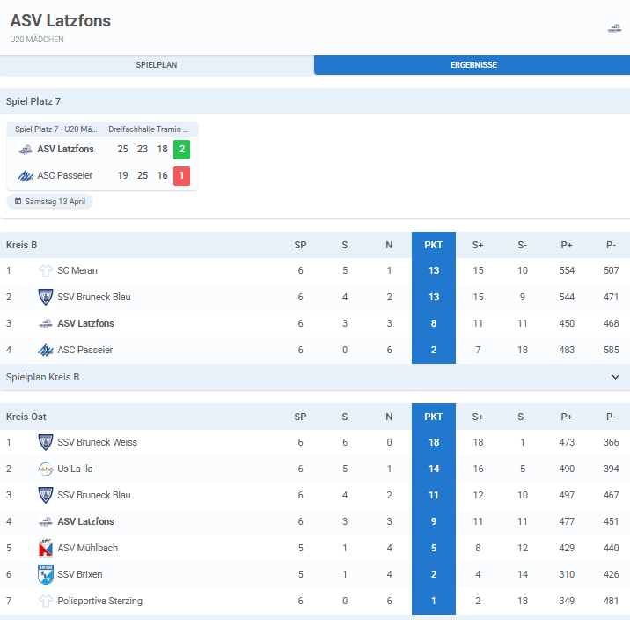The image size is (630, 620).
Task: Click the PKT column header in Kreis Ost
Action: click(x=433, y=417)
